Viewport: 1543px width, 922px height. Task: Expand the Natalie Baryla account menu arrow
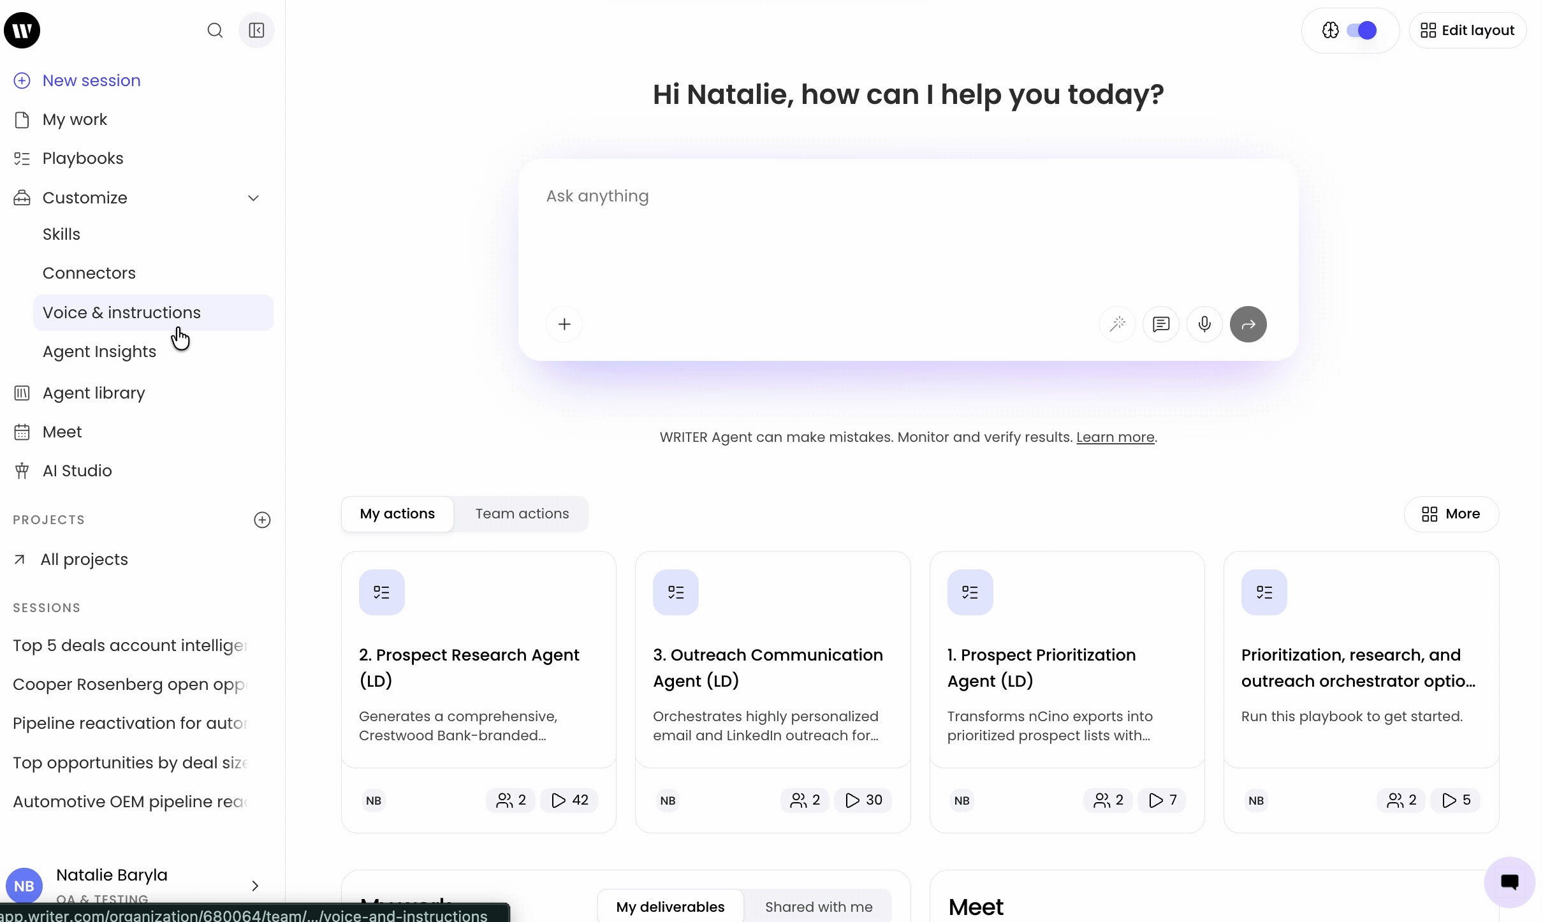pos(255,886)
